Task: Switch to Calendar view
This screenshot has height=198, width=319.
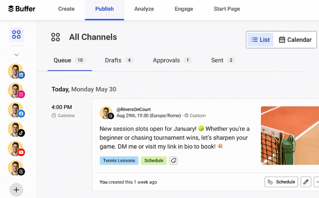Action: point(295,40)
